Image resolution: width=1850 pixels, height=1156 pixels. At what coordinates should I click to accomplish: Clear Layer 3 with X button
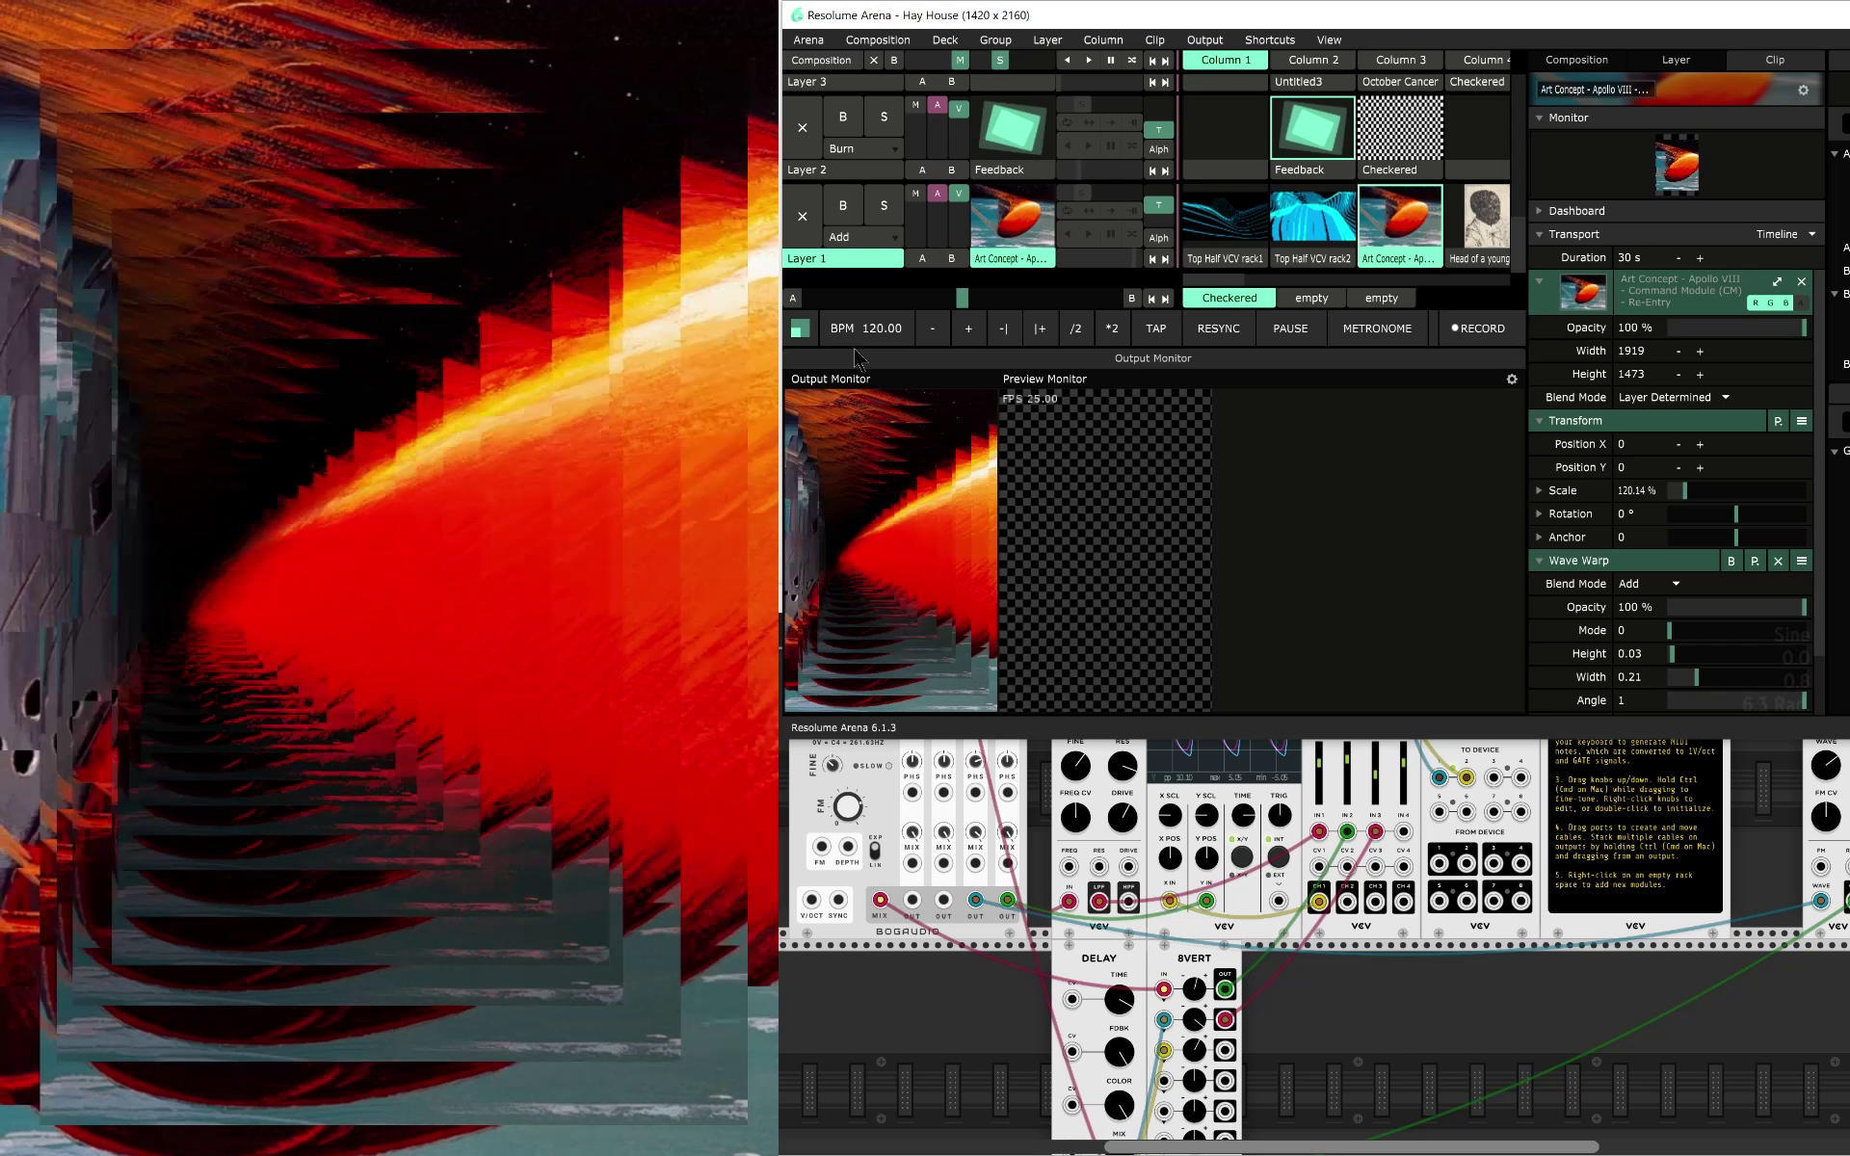(x=802, y=128)
